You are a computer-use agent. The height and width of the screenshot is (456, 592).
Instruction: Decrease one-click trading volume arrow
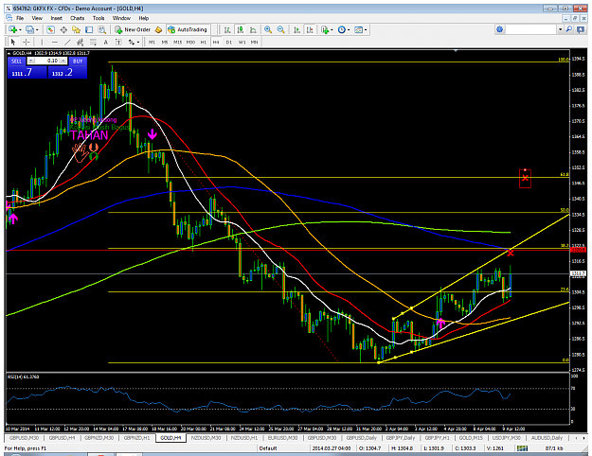[31, 61]
